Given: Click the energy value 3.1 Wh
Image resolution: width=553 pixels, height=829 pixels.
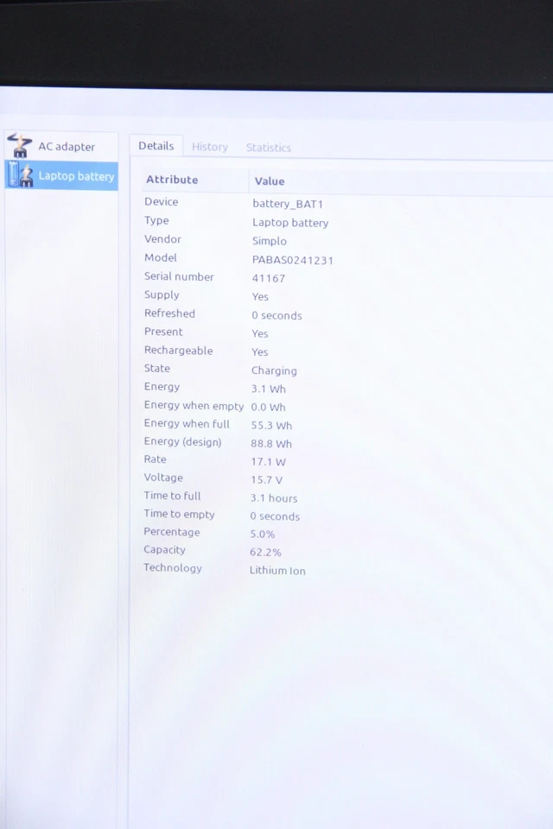Looking at the screenshot, I should pos(269,389).
